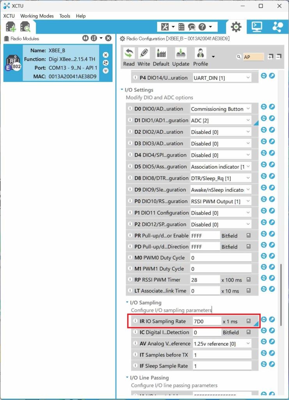Click the XBEE_B module discover nodes icon
The width and height of the screenshot is (289, 400).
point(106,63)
